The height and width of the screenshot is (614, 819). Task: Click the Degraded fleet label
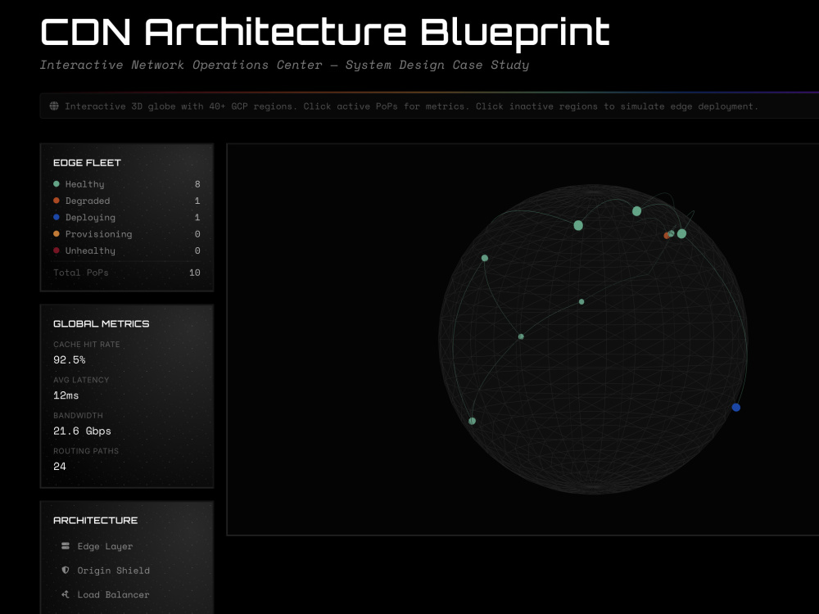point(88,201)
